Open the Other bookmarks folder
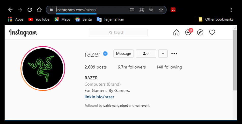Screen dimensions: 242x124 click(x=216, y=19)
